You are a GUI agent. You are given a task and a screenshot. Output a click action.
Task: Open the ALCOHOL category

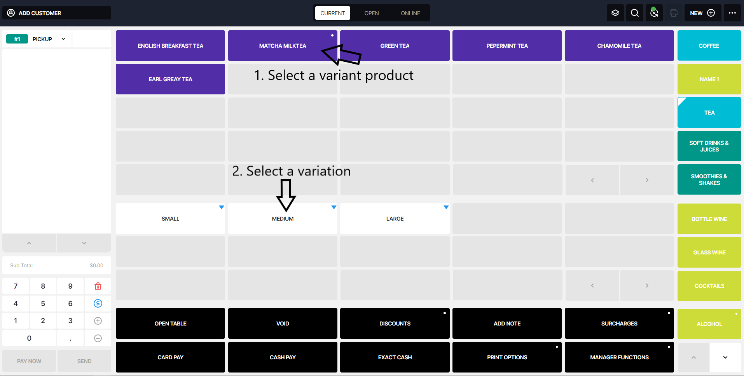[x=709, y=324]
